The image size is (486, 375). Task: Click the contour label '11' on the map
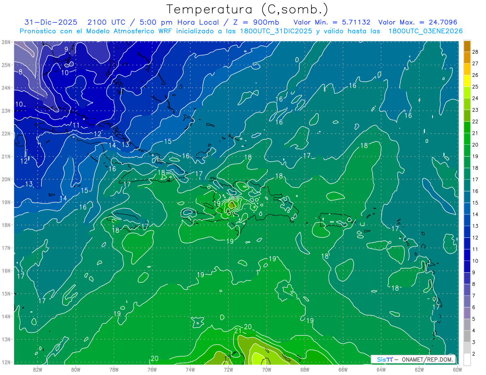[76, 125]
